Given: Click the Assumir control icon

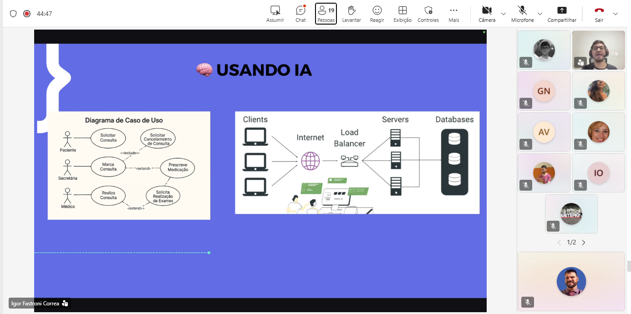Looking at the screenshot, I should [275, 13].
